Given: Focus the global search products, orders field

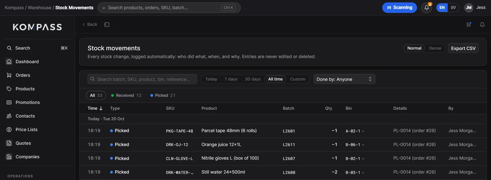Looking at the screenshot, I should [x=169, y=8].
